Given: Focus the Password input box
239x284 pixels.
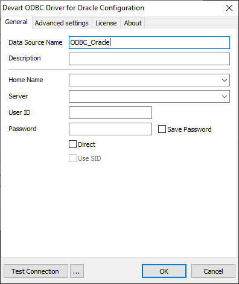Looking at the screenshot, I should pyautogui.click(x=110, y=129).
